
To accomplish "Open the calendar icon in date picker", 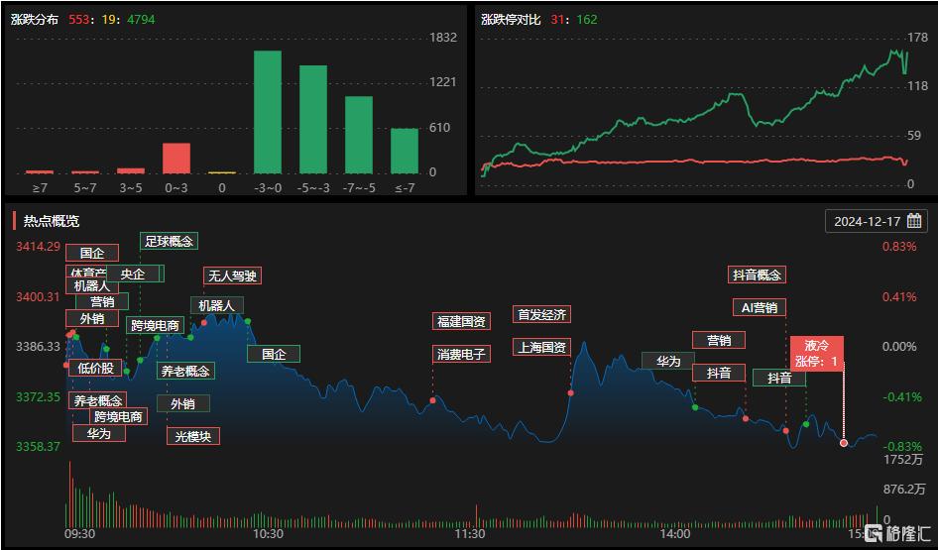I will pos(913,221).
